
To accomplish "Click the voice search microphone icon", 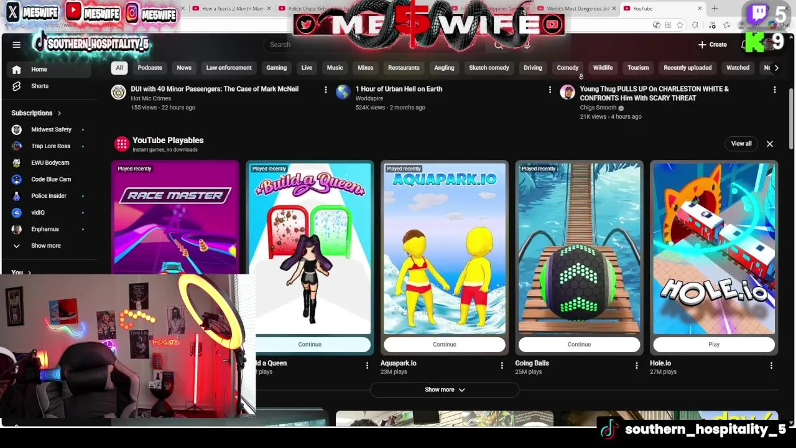I will [x=527, y=45].
